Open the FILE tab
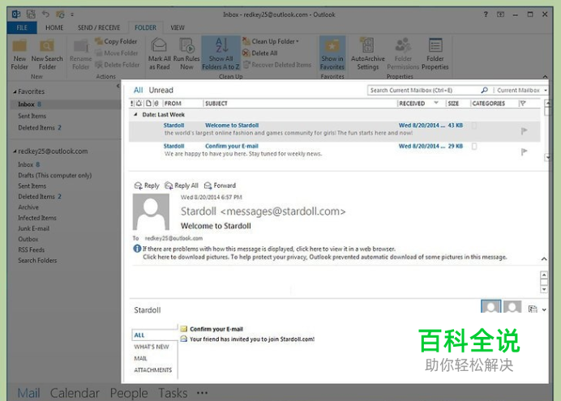The image size is (561, 401). [22, 28]
